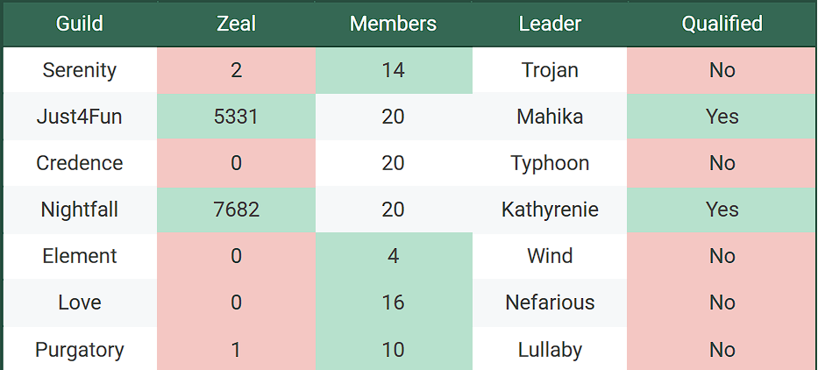Click the Nightfall guild name

(x=80, y=210)
